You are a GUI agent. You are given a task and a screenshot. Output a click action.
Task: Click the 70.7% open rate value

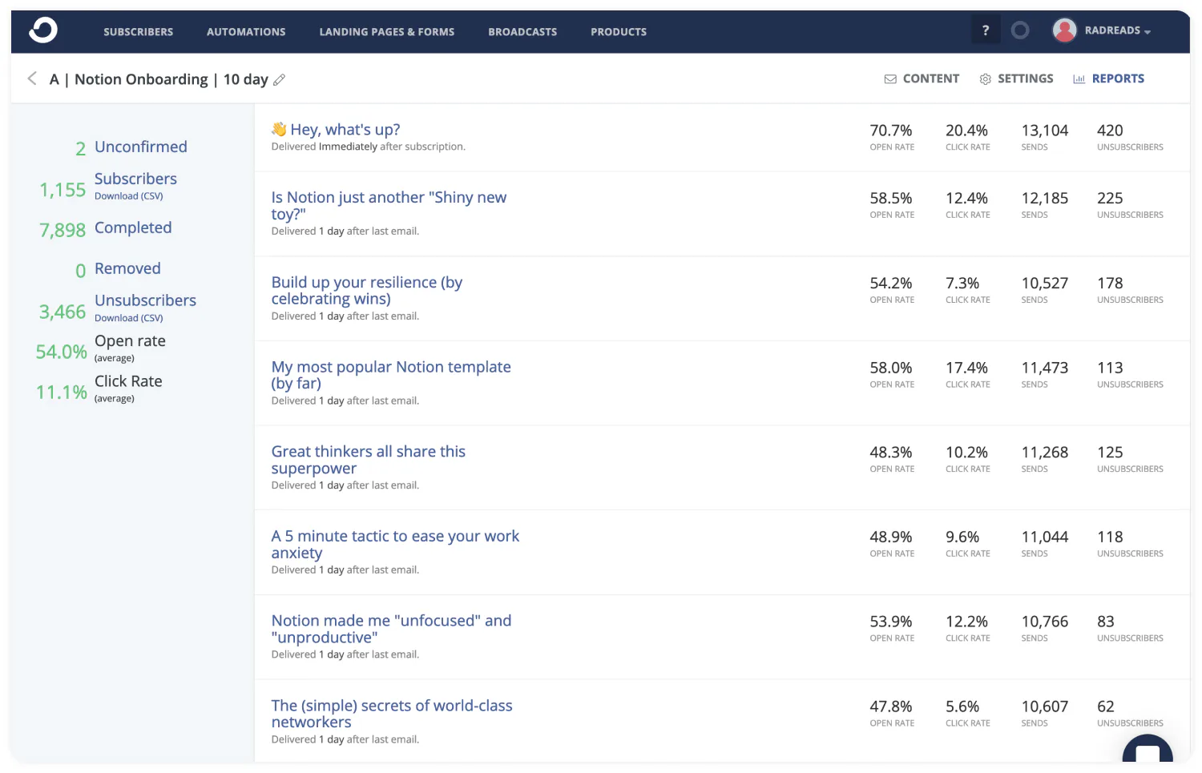coord(891,131)
